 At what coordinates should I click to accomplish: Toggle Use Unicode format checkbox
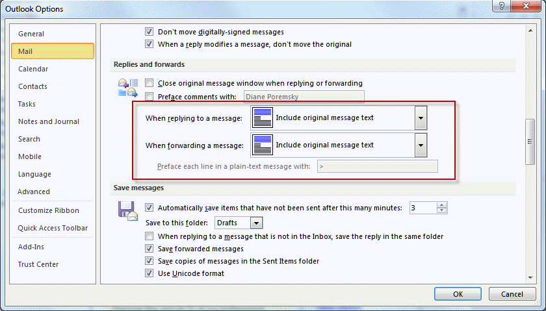click(149, 273)
